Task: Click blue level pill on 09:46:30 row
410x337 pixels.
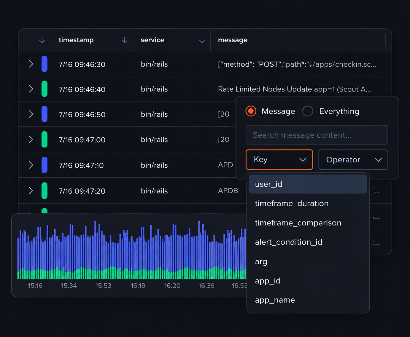Action: pos(45,64)
